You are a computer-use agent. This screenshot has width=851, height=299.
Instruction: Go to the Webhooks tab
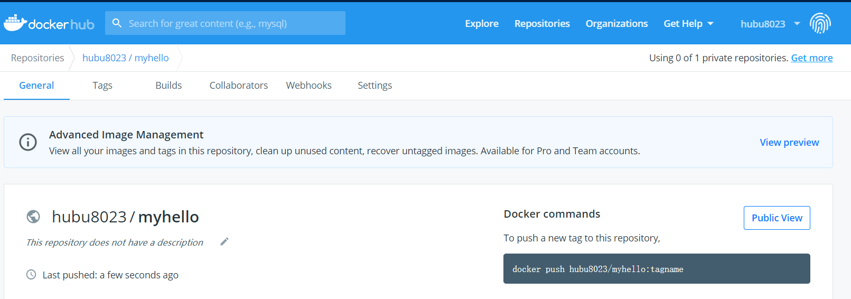308,86
